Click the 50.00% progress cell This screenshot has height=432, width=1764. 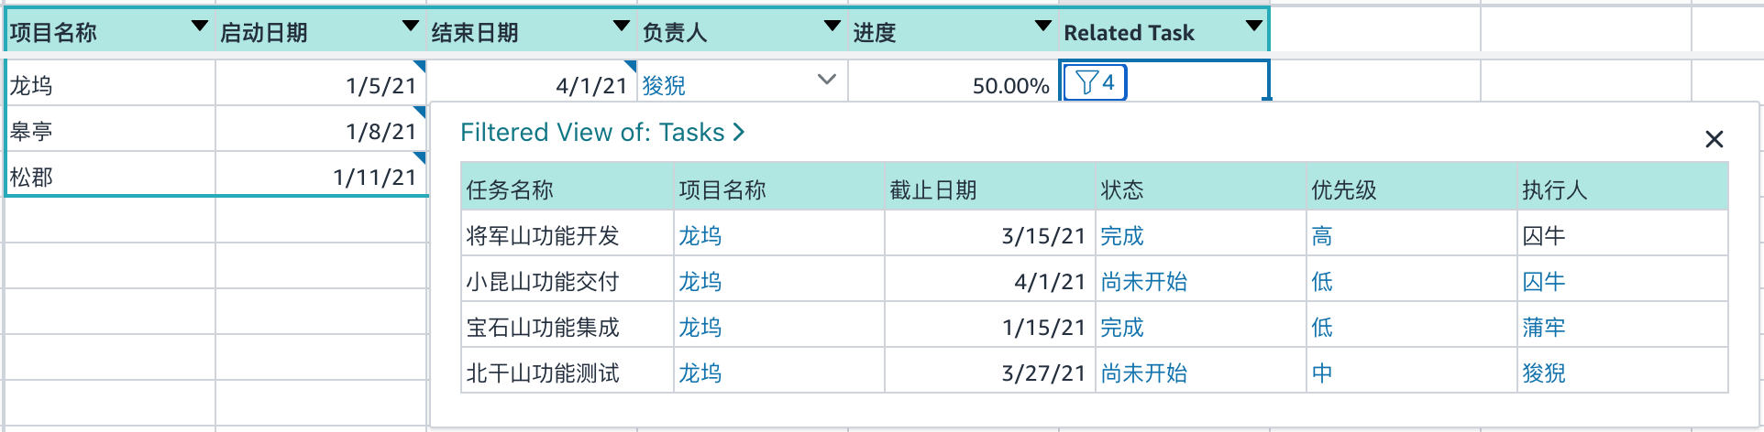(954, 83)
